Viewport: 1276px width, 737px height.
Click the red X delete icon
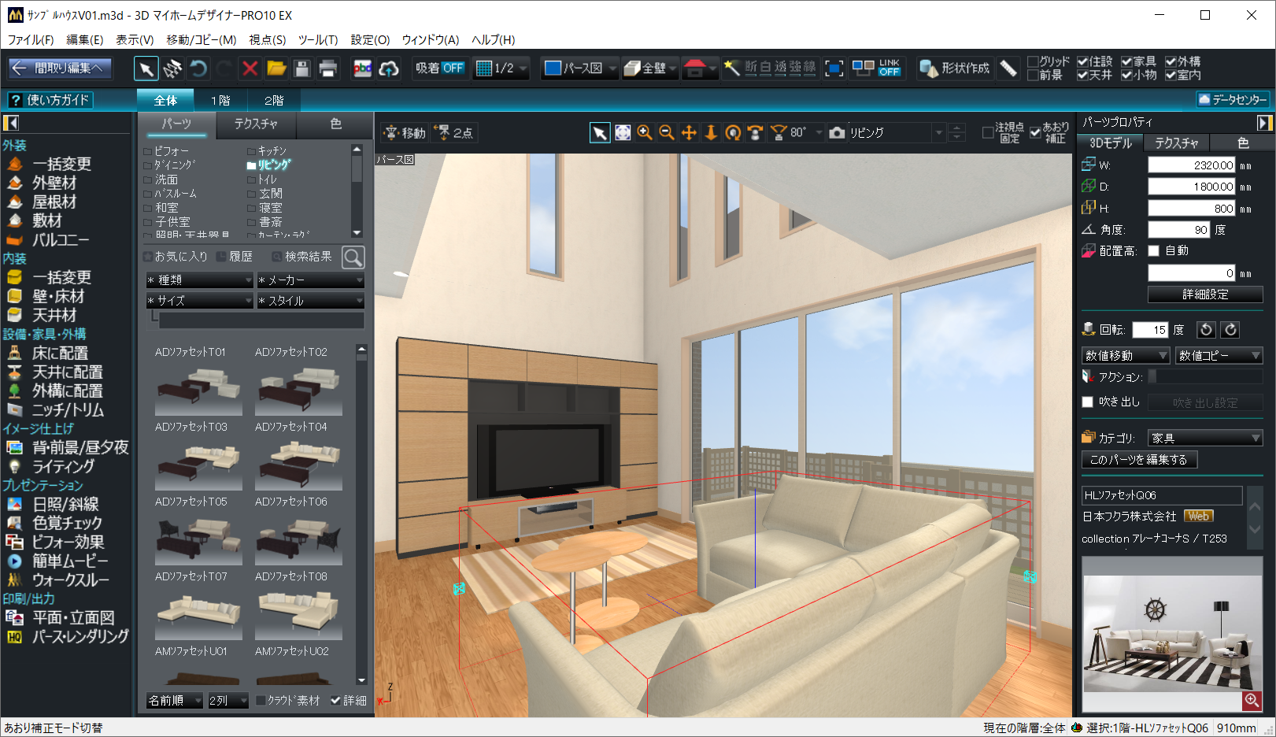[x=250, y=69]
